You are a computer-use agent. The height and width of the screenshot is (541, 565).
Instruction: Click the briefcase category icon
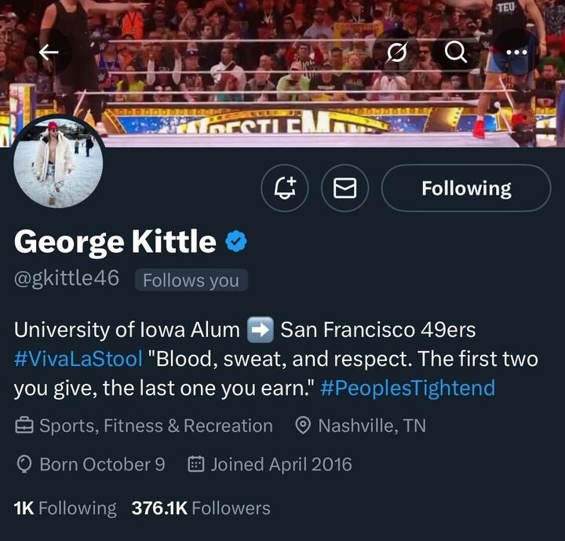click(24, 426)
